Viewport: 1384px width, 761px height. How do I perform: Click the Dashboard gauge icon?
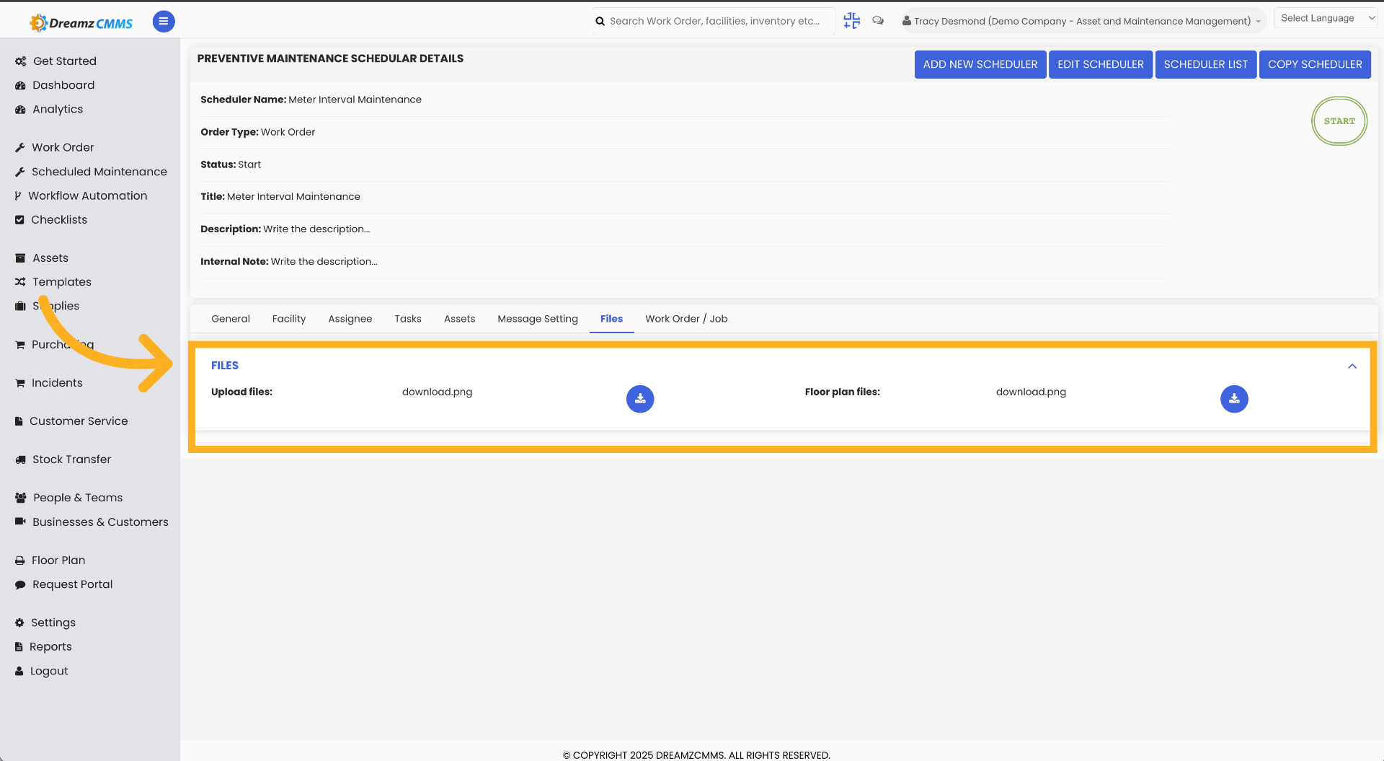click(x=20, y=85)
